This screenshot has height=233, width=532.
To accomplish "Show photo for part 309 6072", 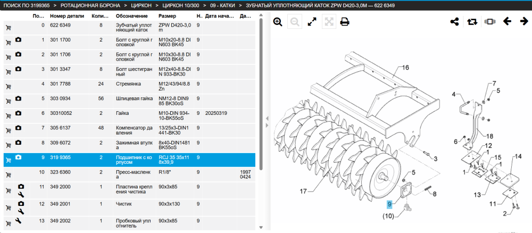I will click(18, 143).
